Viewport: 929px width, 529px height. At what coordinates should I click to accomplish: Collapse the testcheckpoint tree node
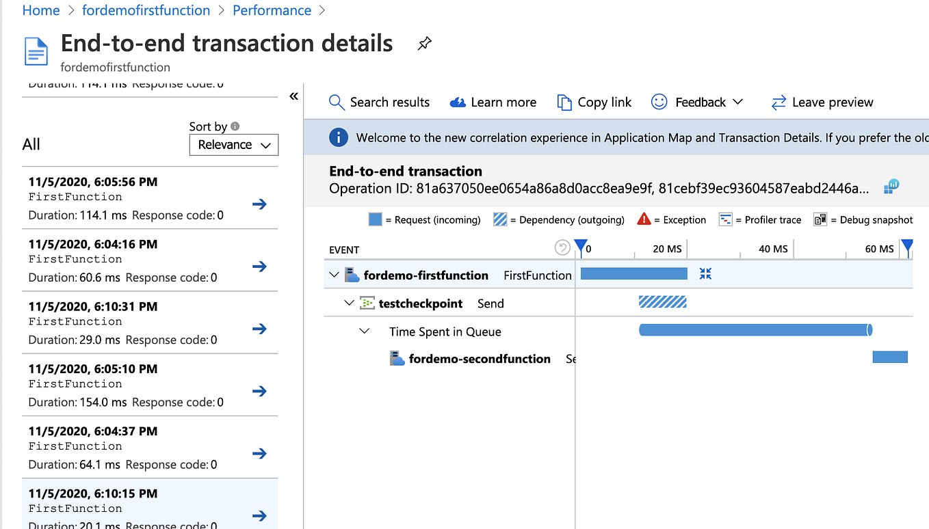[x=350, y=303]
